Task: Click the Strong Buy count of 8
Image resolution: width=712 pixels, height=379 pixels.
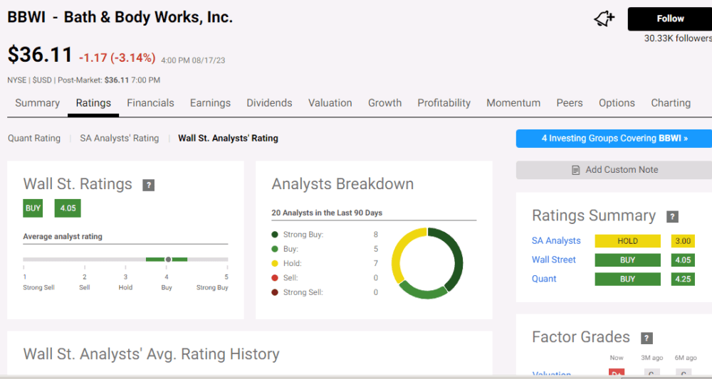Action: (375, 235)
